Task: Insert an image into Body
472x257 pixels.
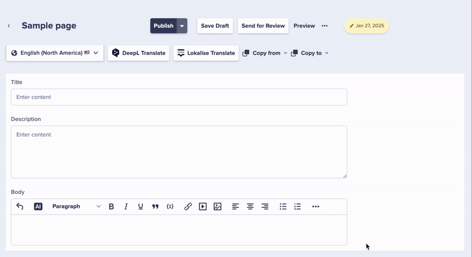Action: pos(218,206)
